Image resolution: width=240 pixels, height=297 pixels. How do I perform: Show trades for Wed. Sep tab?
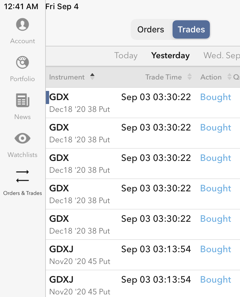(221, 56)
